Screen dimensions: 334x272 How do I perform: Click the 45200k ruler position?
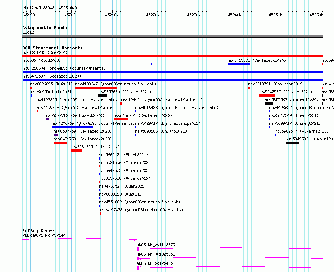[x=71, y=15]
